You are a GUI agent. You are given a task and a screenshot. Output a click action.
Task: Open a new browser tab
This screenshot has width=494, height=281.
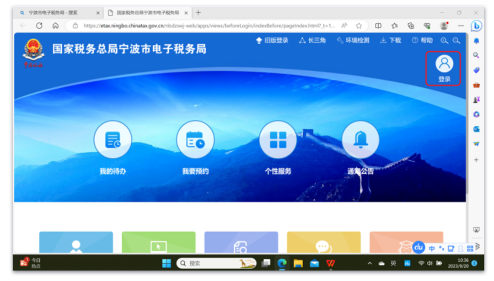tap(198, 13)
